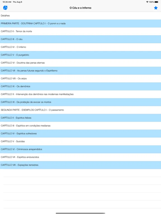Choose Capítulo IV - Espíritos sofredores

(x=80, y=134)
